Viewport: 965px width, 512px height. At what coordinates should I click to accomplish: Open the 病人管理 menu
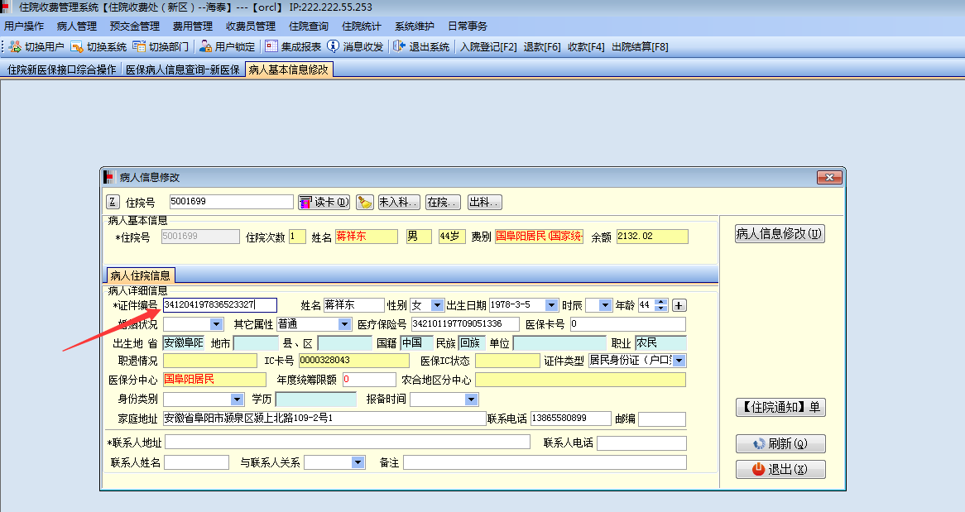pos(77,26)
